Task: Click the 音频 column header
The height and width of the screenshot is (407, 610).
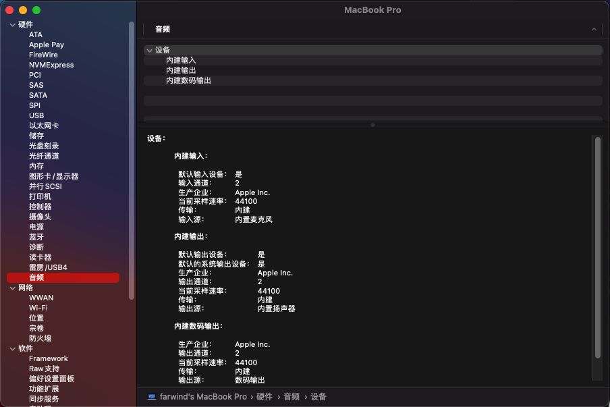Action: click(x=163, y=30)
